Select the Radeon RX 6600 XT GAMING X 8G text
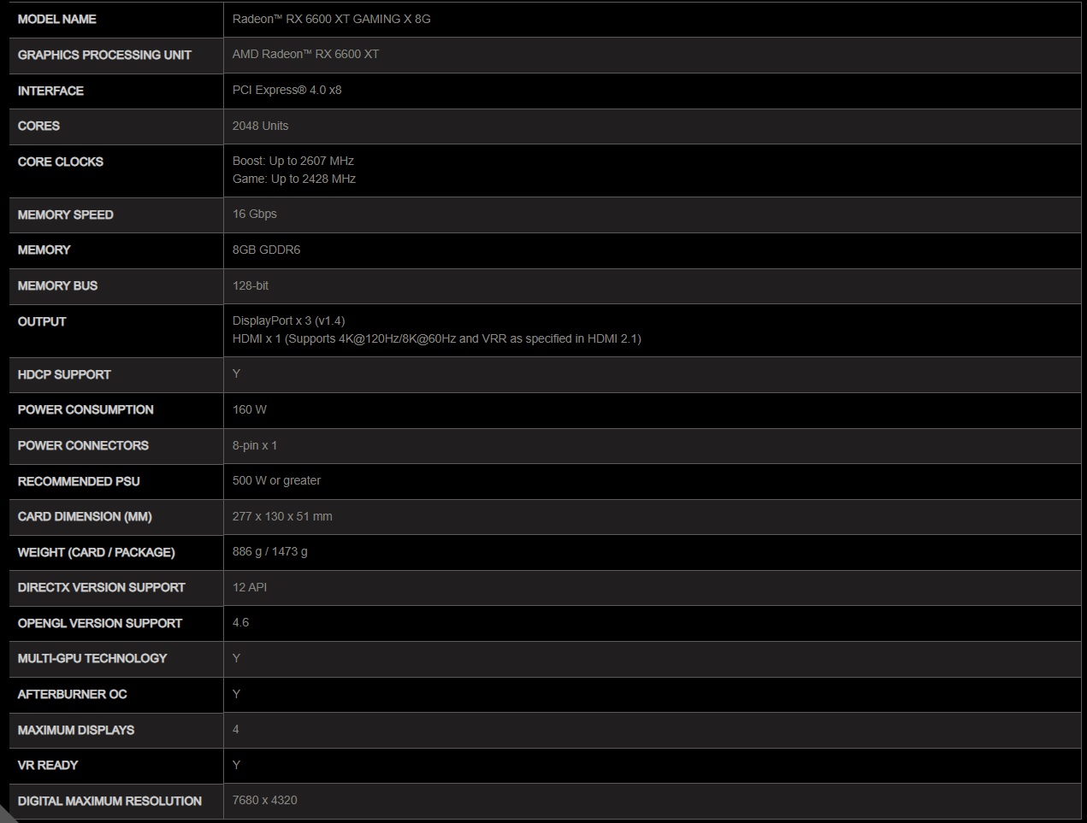The width and height of the screenshot is (1087, 823). 331,19
